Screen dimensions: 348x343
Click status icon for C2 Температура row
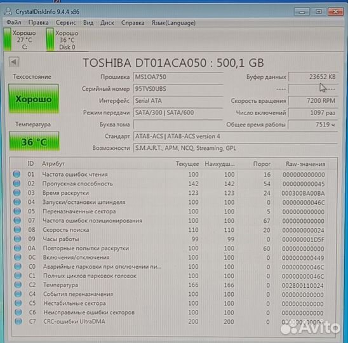click(18, 285)
